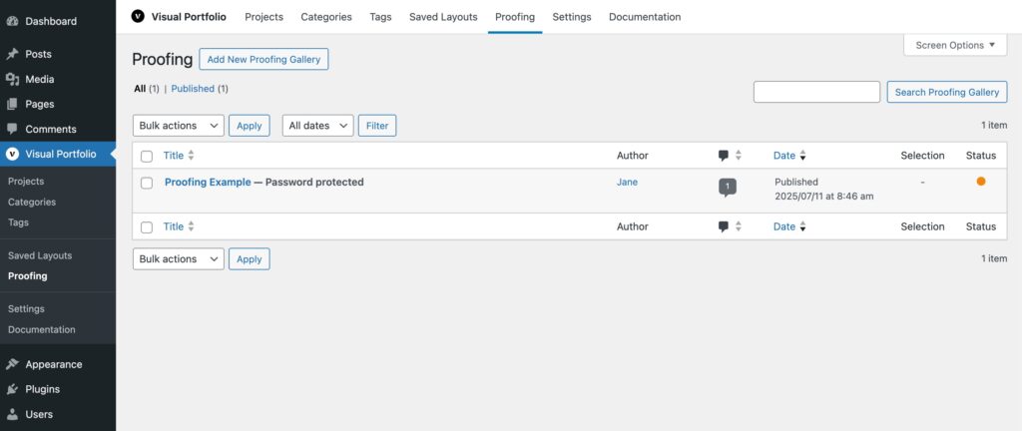Open the Media library icon
This screenshot has width=1022, height=431.
12,79
